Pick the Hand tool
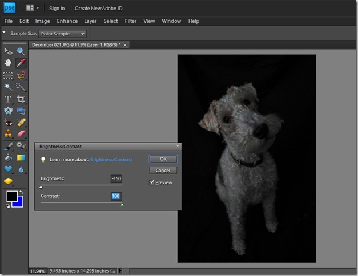358x276 pixels. pyautogui.click(x=8, y=63)
